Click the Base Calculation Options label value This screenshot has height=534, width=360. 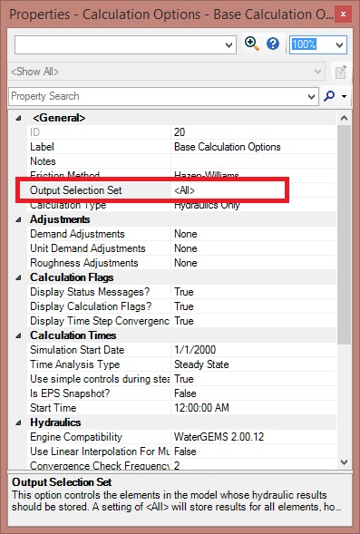pos(228,147)
